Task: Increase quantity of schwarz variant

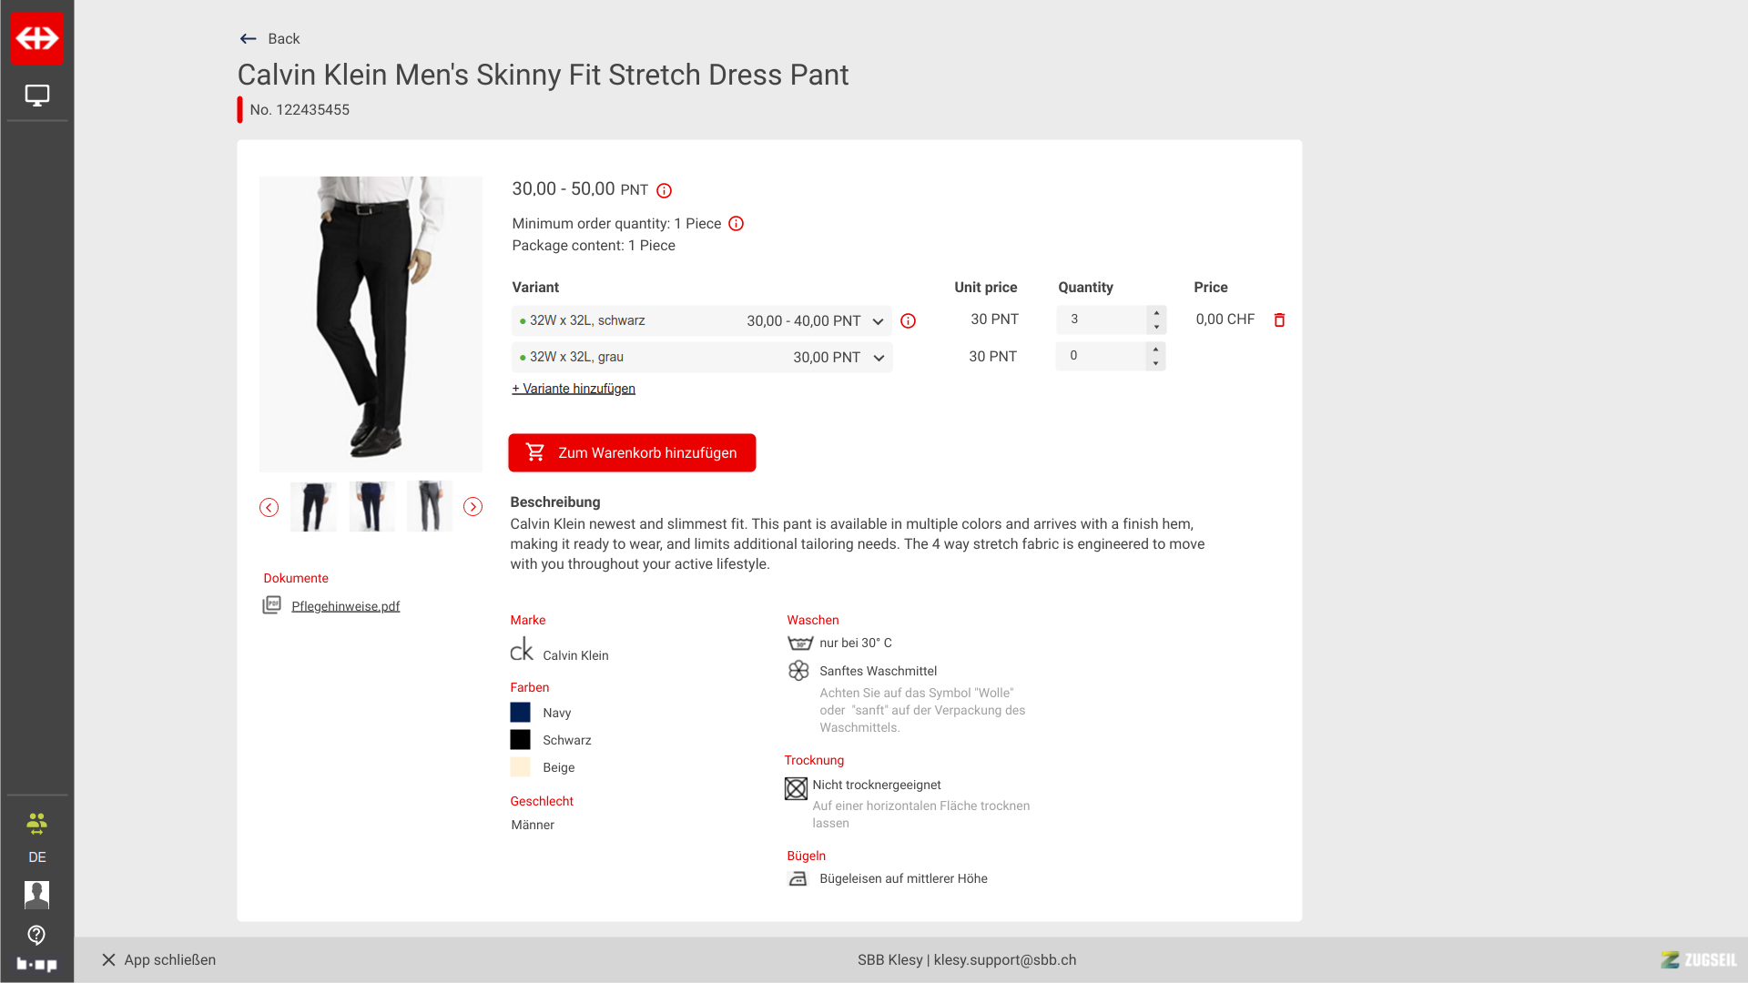Action: coord(1156,313)
